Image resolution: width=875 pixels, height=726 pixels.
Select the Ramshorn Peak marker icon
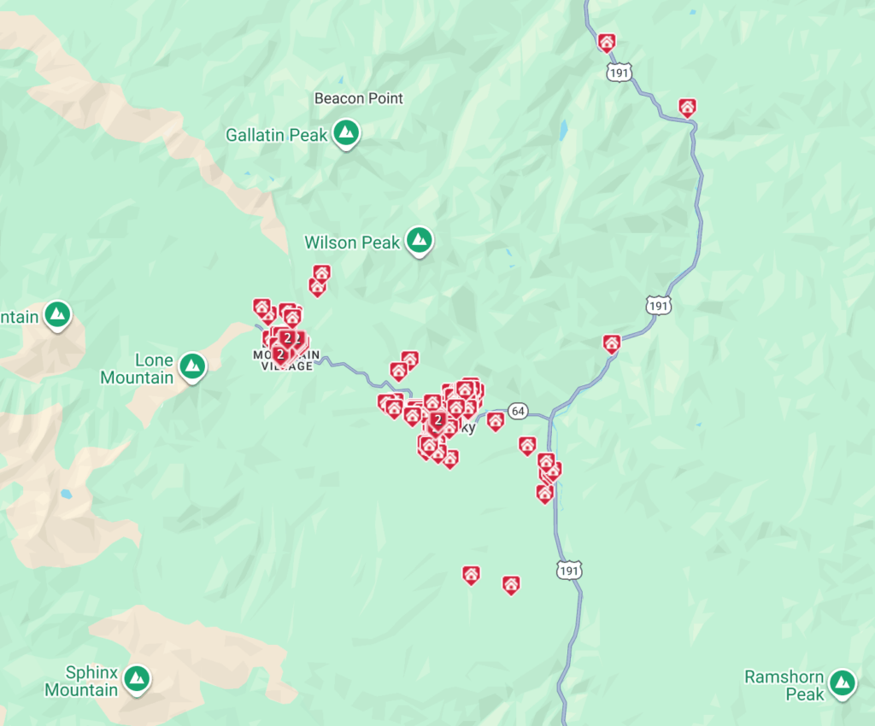click(x=843, y=683)
